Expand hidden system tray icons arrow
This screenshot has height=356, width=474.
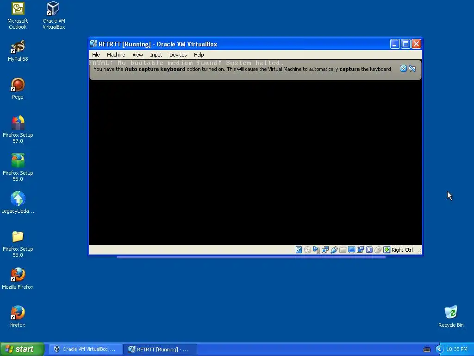coord(439,350)
